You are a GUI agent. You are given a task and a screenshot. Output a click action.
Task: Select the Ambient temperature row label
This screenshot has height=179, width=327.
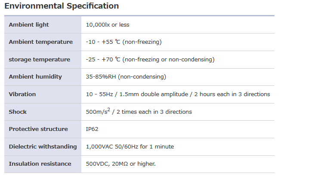point(40,42)
